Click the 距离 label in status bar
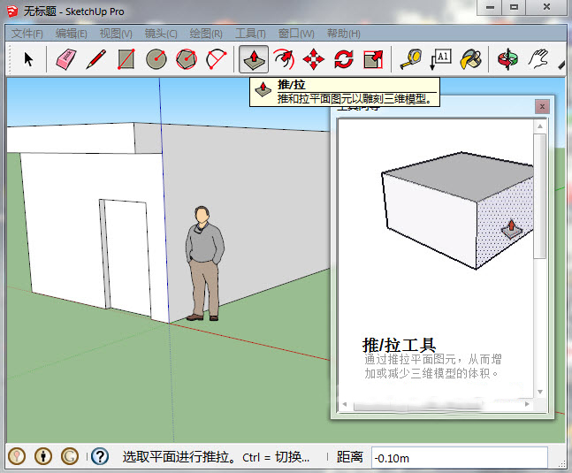Image resolution: width=572 pixels, height=473 pixels. (x=349, y=457)
